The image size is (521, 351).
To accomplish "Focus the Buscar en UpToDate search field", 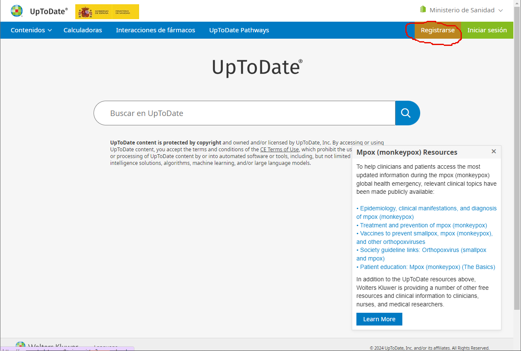I will tap(245, 113).
